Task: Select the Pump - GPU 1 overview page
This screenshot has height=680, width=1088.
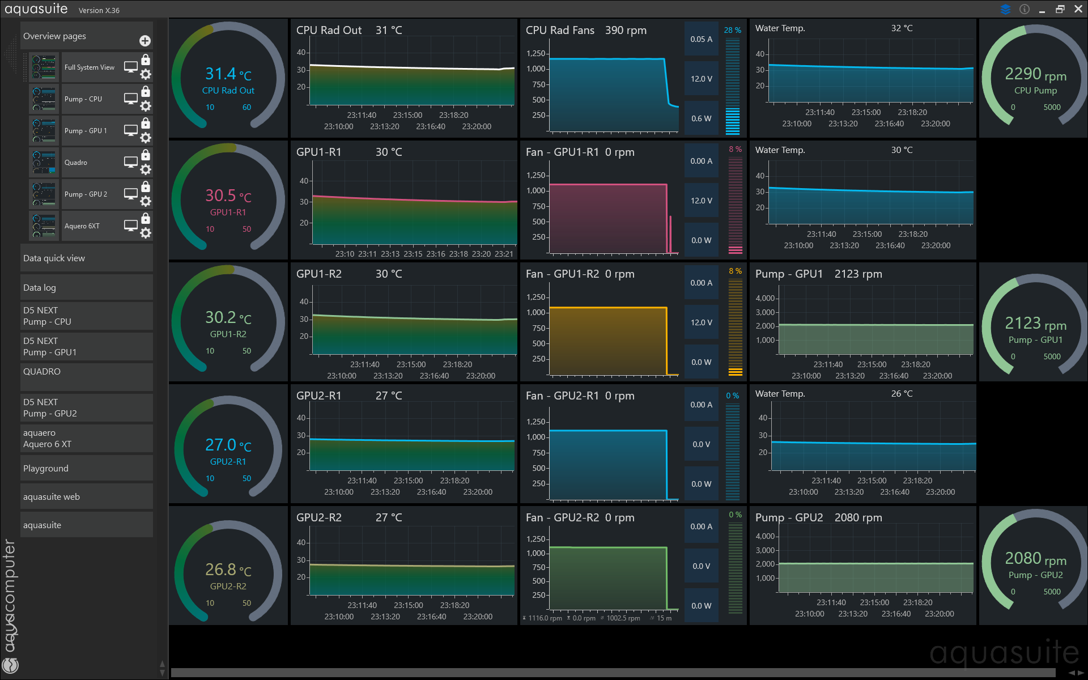Action: (86, 131)
